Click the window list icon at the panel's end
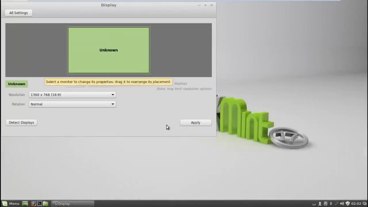Screen dimensions: 368x207 coord(365,204)
